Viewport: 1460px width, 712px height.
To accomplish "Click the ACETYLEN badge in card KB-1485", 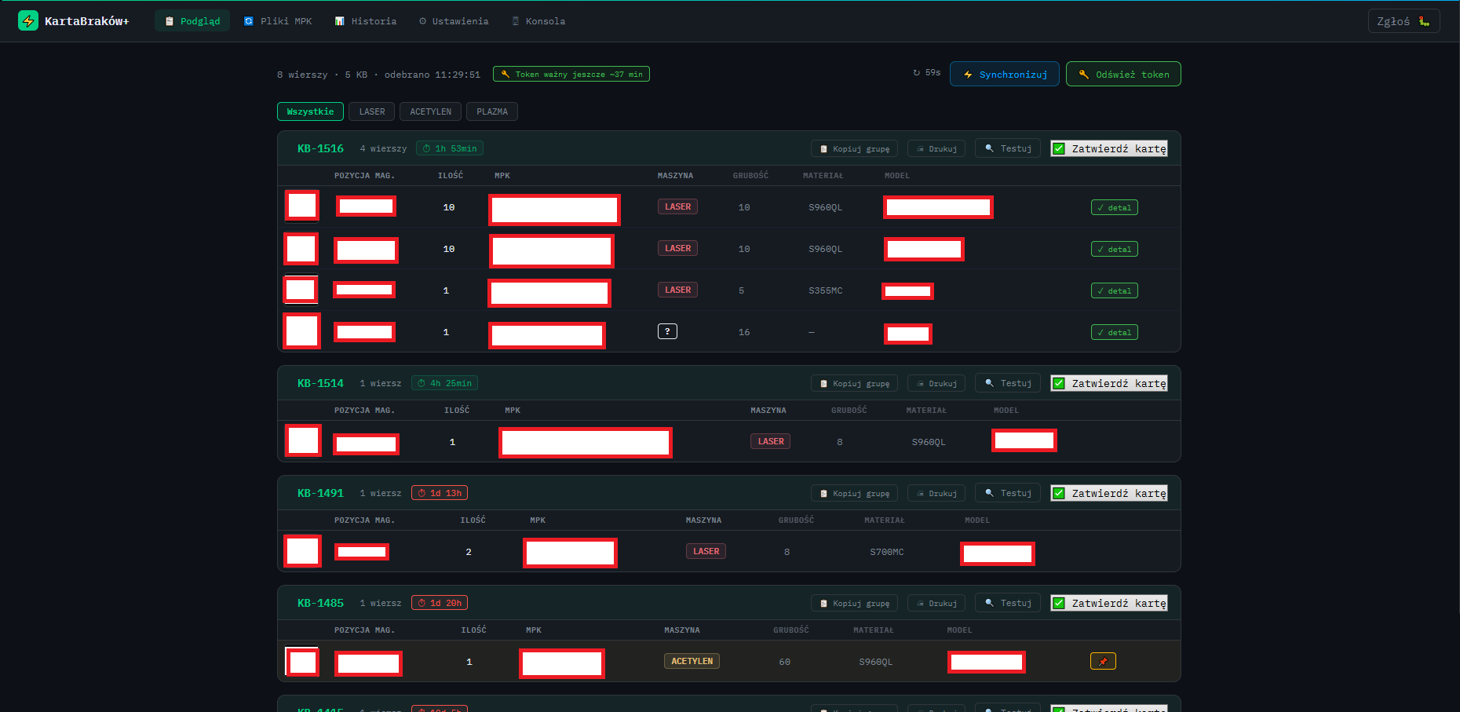I will coord(692,662).
